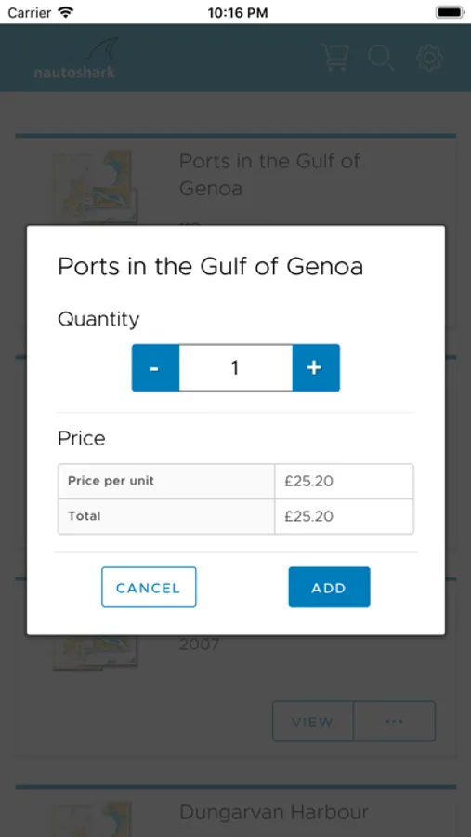471x837 pixels.
Task: Increase quantity with plus button
Action: 316,367
